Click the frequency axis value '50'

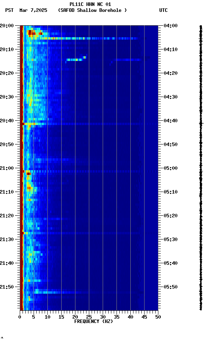158,317
